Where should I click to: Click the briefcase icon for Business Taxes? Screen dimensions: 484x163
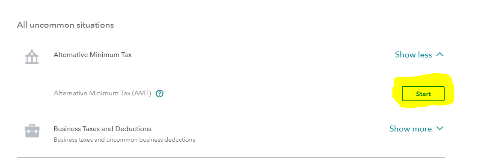point(32,131)
